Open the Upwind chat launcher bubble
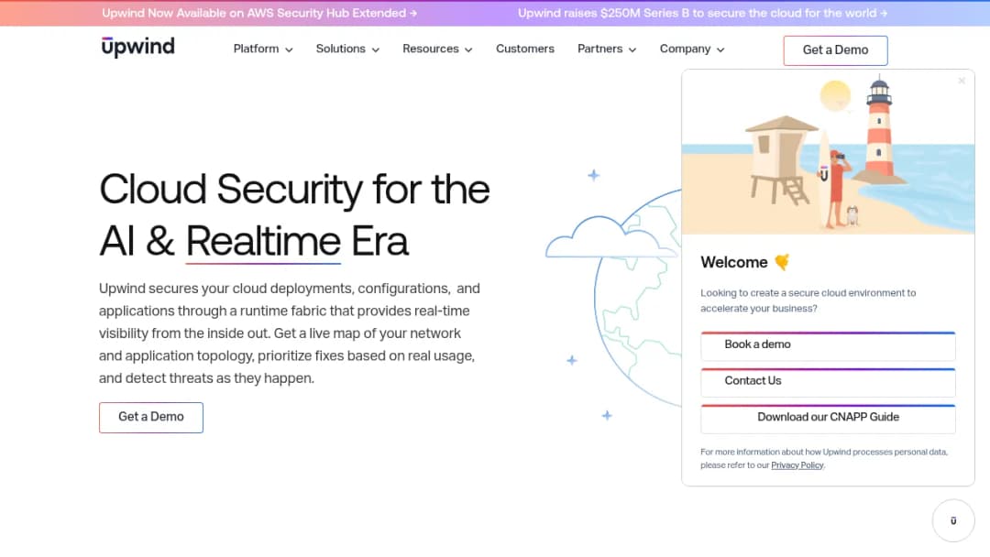 click(x=953, y=520)
